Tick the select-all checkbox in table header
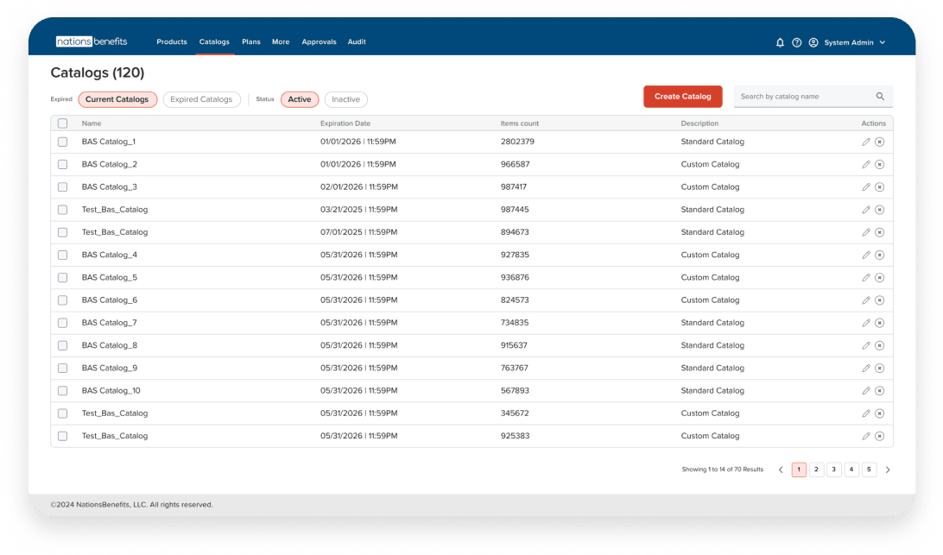The width and height of the screenshot is (943, 555). tap(62, 123)
